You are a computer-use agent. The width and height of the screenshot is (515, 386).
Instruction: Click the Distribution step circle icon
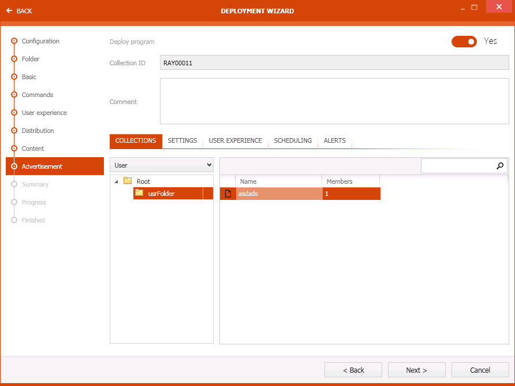coord(14,131)
